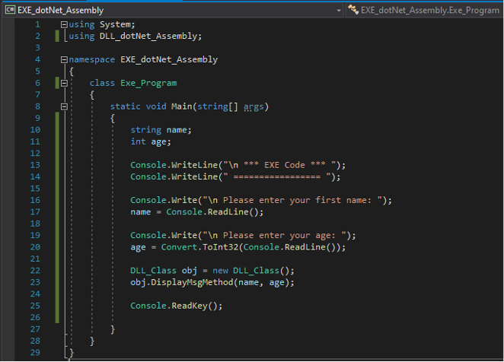
Task: Click the 'Please enter your first name' string
Action: (x=292, y=200)
